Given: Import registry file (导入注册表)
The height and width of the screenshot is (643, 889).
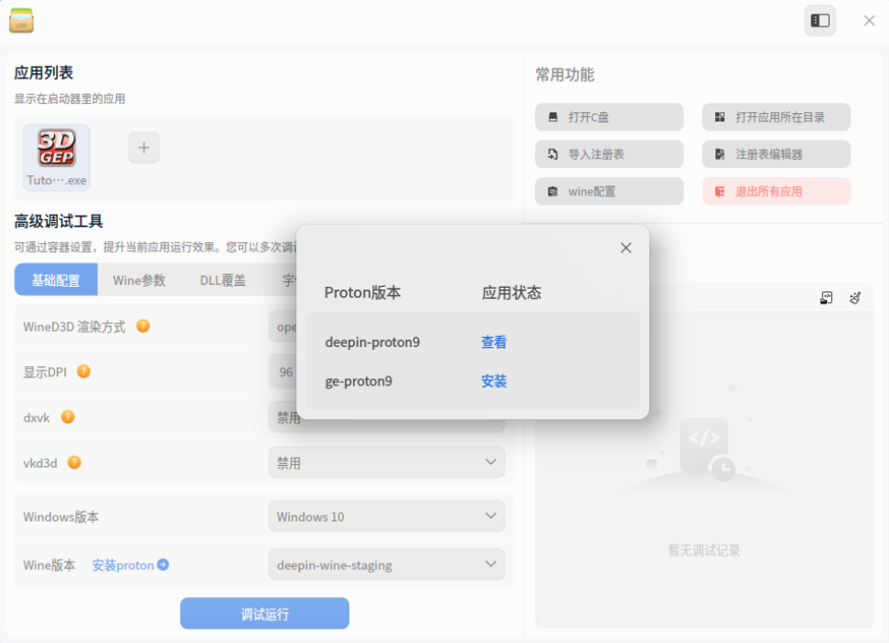Looking at the screenshot, I should [609, 154].
